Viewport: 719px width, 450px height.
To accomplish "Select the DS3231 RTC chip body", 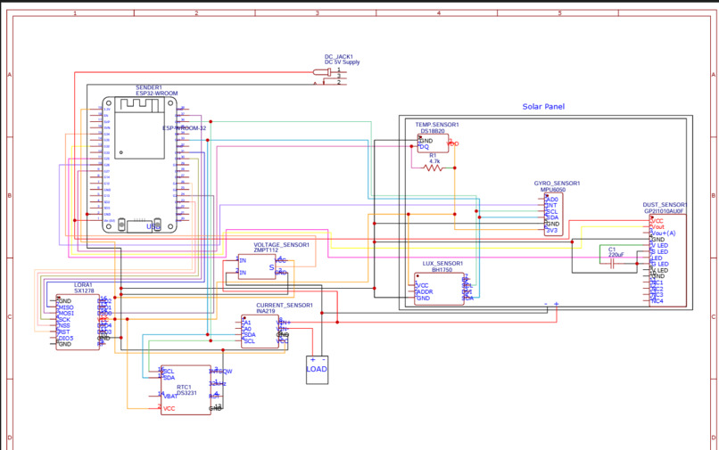I will 186,390.
